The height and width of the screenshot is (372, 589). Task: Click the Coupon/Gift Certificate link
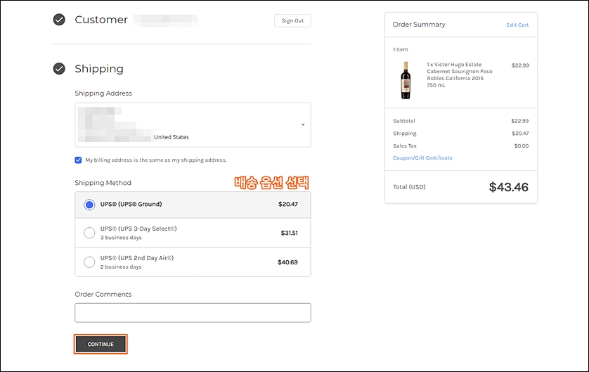(422, 158)
